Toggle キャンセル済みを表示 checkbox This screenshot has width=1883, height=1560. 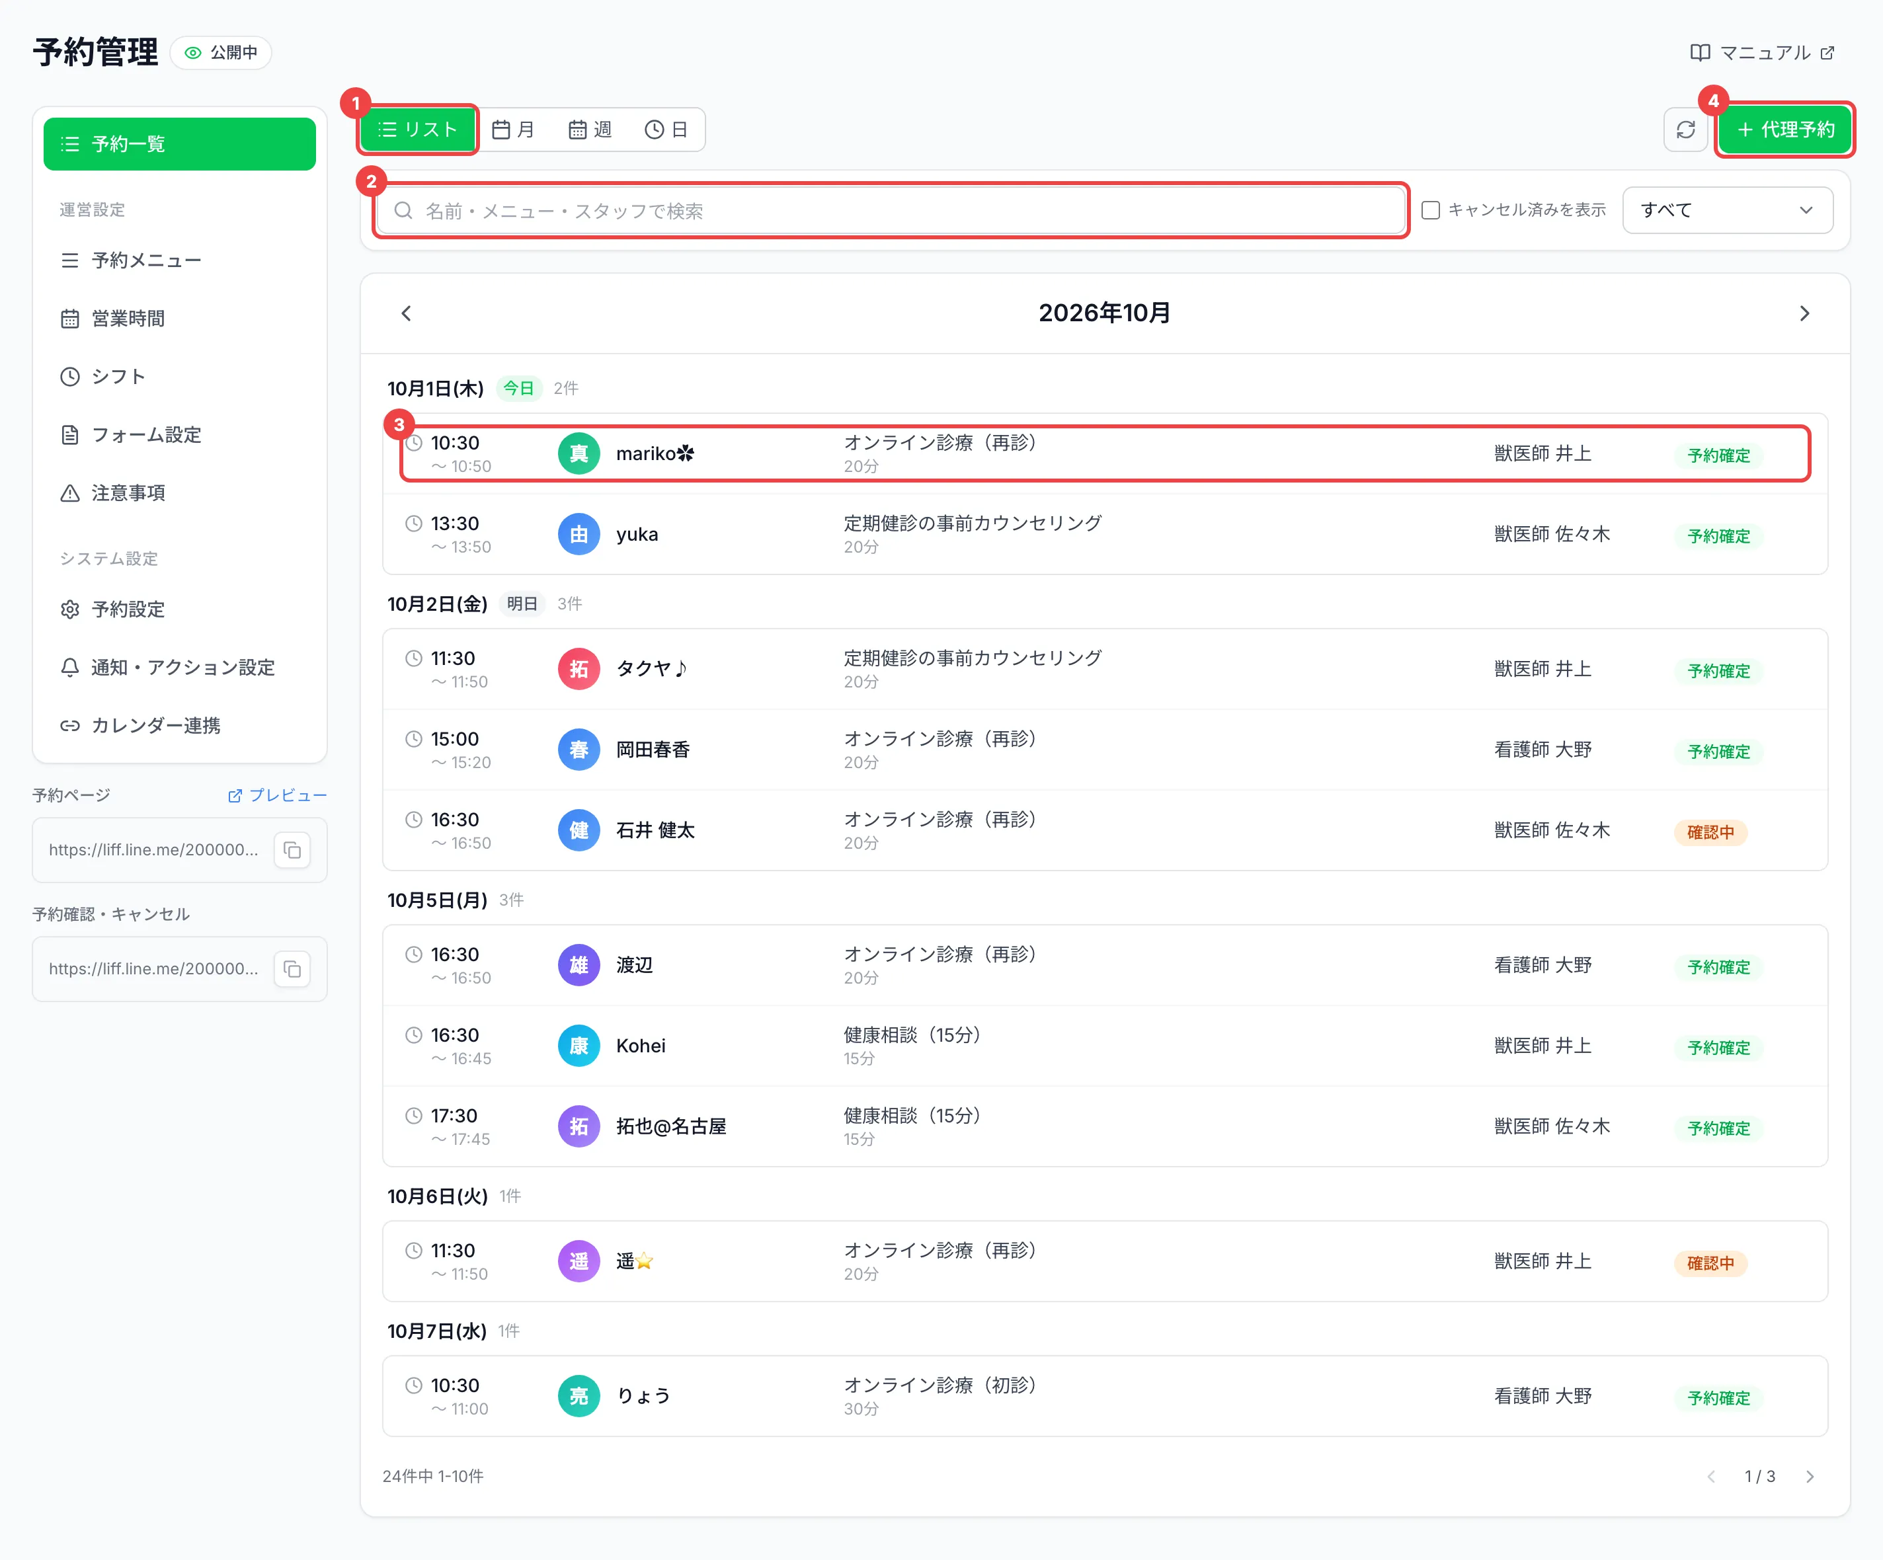[1431, 211]
